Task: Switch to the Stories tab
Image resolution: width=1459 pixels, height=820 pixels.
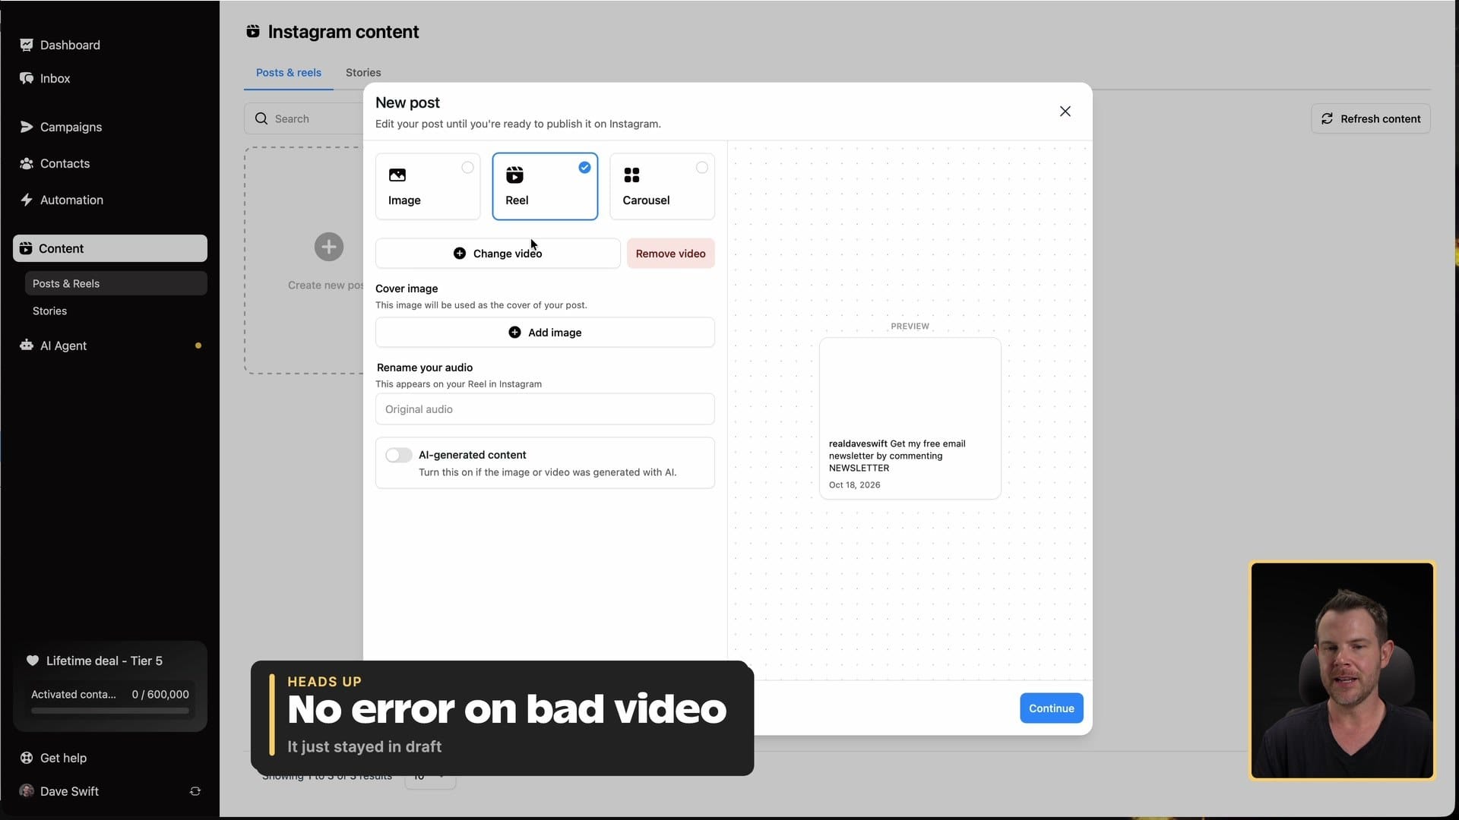Action: pos(363,73)
